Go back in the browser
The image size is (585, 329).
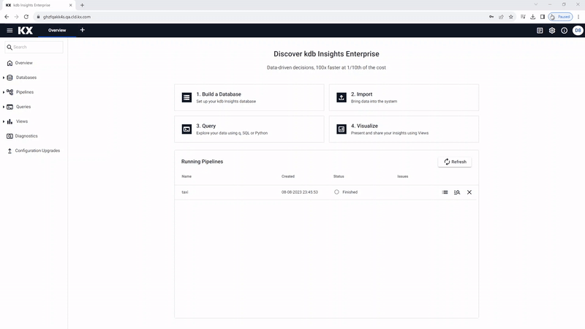coord(7,17)
